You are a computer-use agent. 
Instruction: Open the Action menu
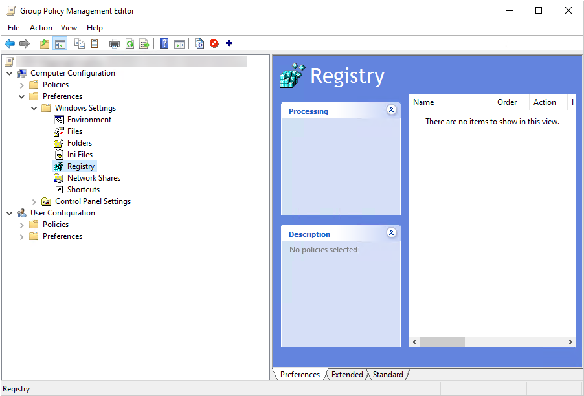point(41,27)
